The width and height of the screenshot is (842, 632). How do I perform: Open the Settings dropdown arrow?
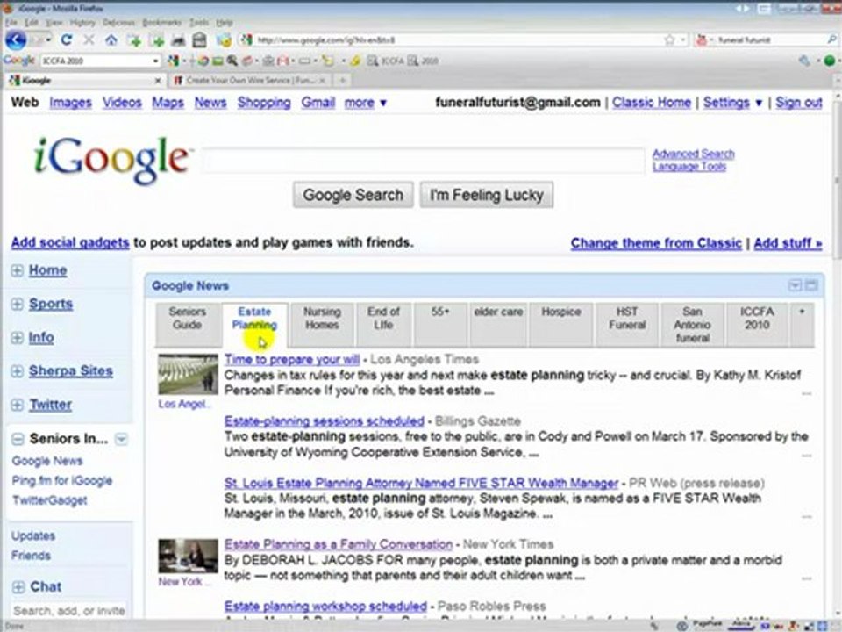[x=759, y=103]
